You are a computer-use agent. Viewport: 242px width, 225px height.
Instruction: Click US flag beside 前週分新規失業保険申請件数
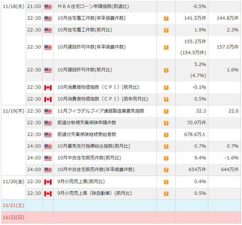pos(48,123)
